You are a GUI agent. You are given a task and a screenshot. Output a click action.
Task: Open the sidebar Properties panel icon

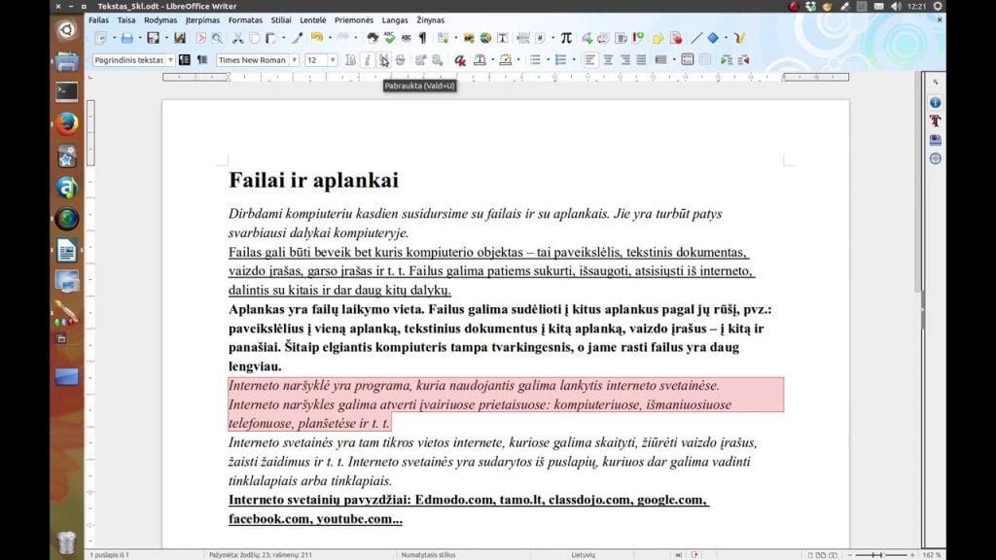[x=936, y=102]
